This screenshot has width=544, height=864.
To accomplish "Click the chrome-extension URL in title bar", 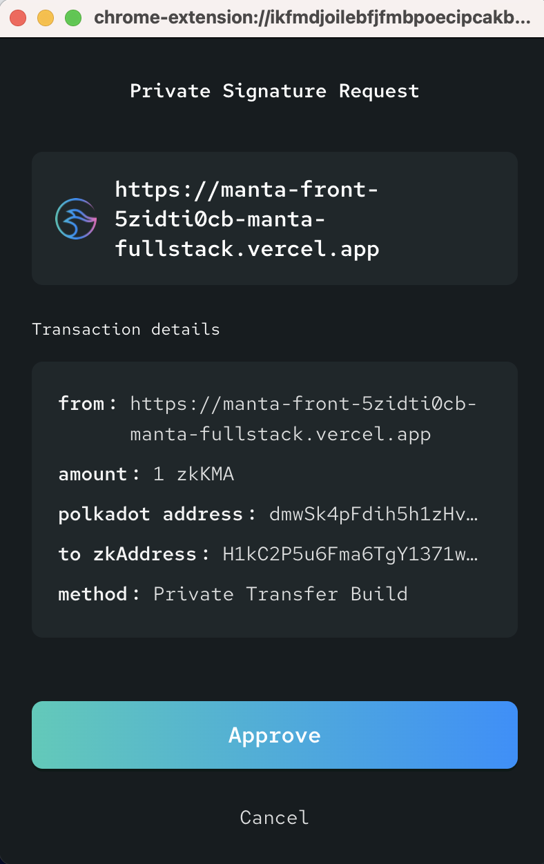I will 313,18.
